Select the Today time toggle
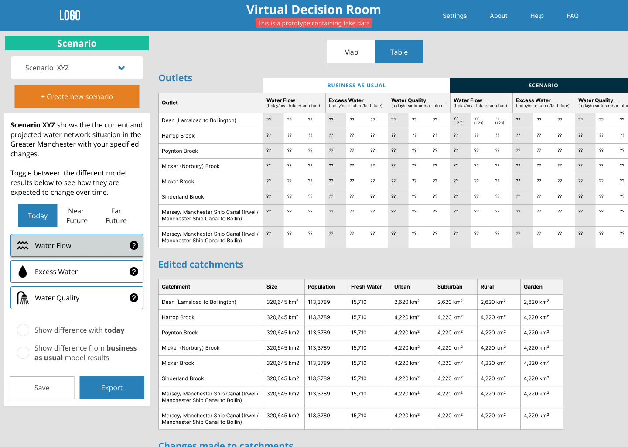Image resolution: width=628 pixels, height=447 pixels. (x=38, y=216)
